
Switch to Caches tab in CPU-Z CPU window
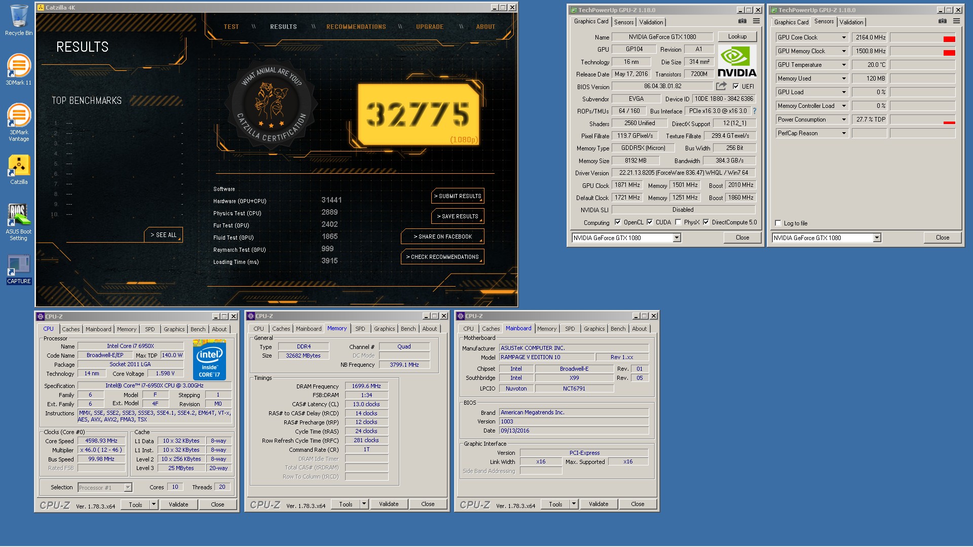(x=71, y=329)
